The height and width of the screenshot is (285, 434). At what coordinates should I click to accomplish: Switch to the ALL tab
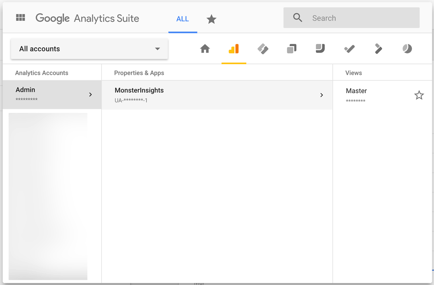182,19
